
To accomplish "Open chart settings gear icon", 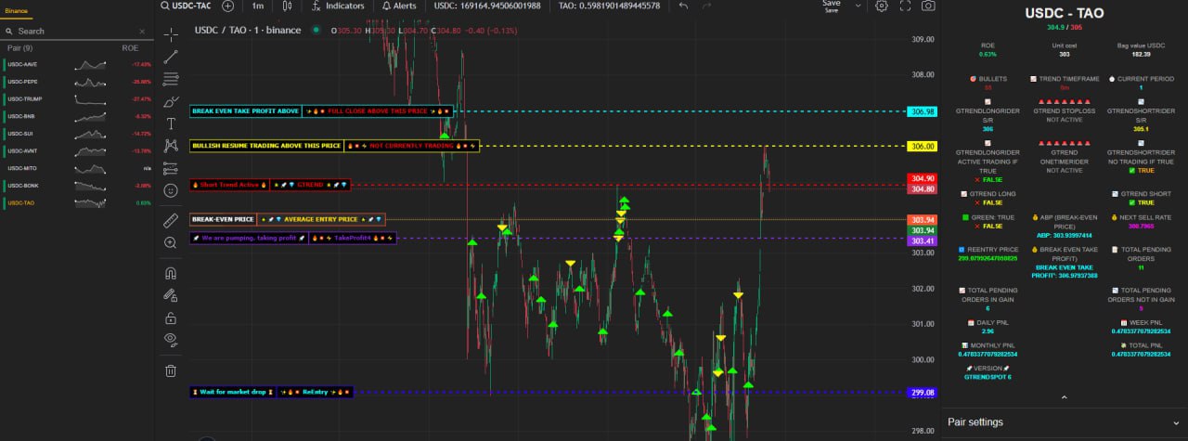I will click(x=881, y=6).
